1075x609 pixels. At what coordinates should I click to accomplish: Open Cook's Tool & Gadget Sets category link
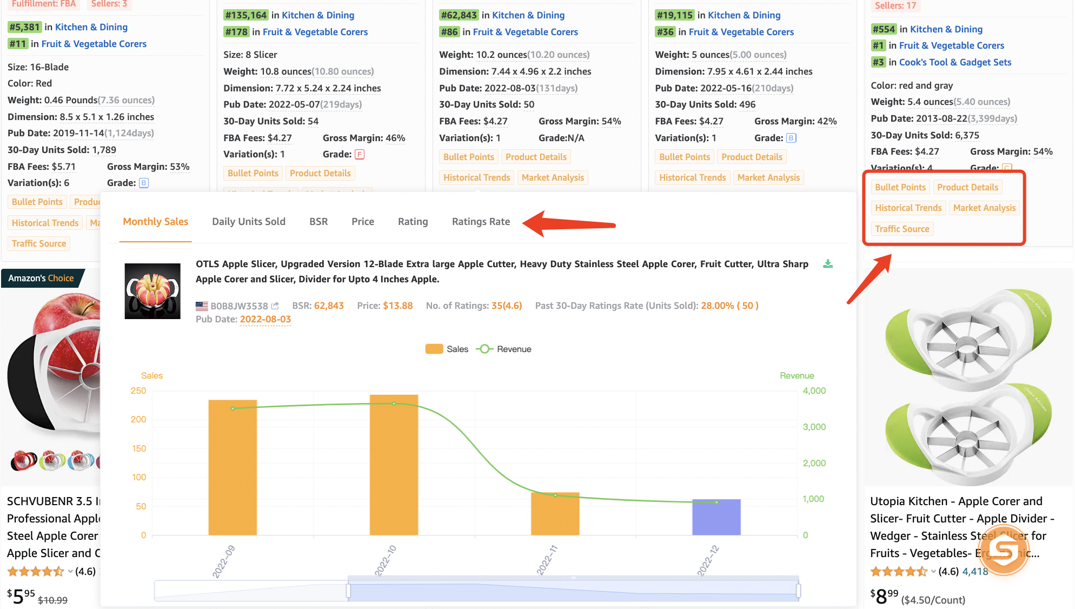click(x=955, y=62)
